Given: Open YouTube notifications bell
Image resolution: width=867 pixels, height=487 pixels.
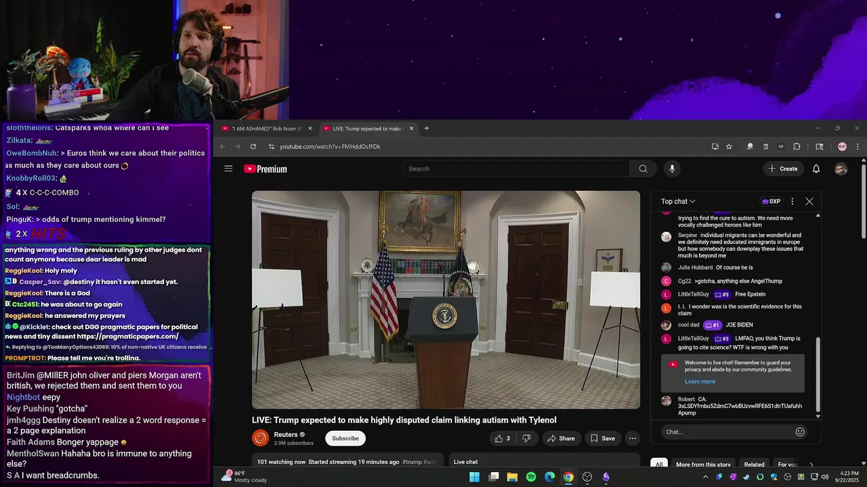Looking at the screenshot, I should click(x=816, y=168).
